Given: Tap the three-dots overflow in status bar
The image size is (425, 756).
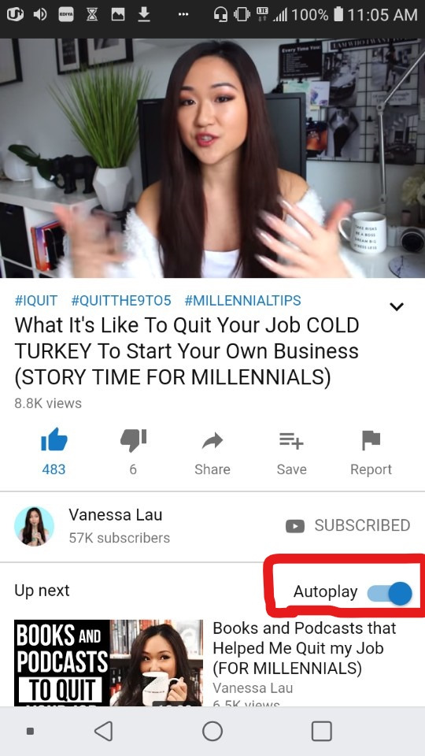Looking at the screenshot, I should click(183, 14).
